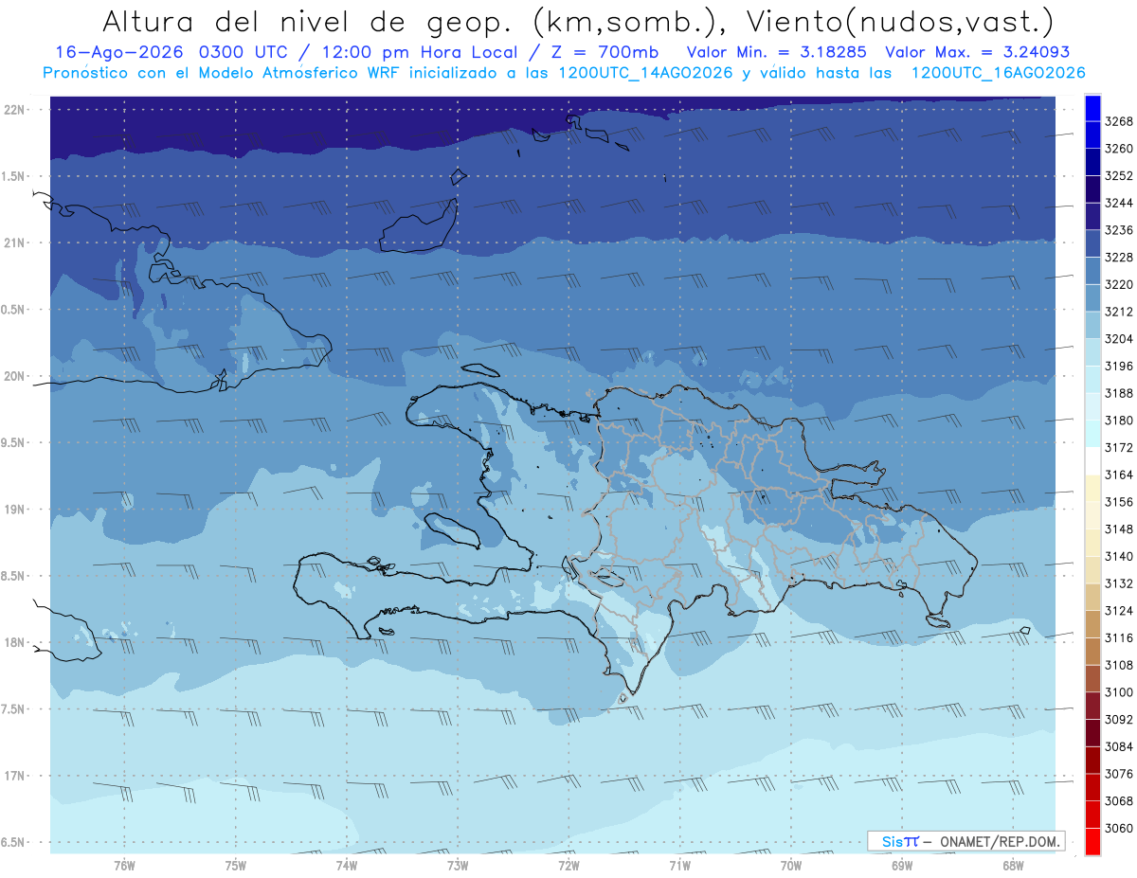Click the colorbar value '3132'

pos(1119,583)
